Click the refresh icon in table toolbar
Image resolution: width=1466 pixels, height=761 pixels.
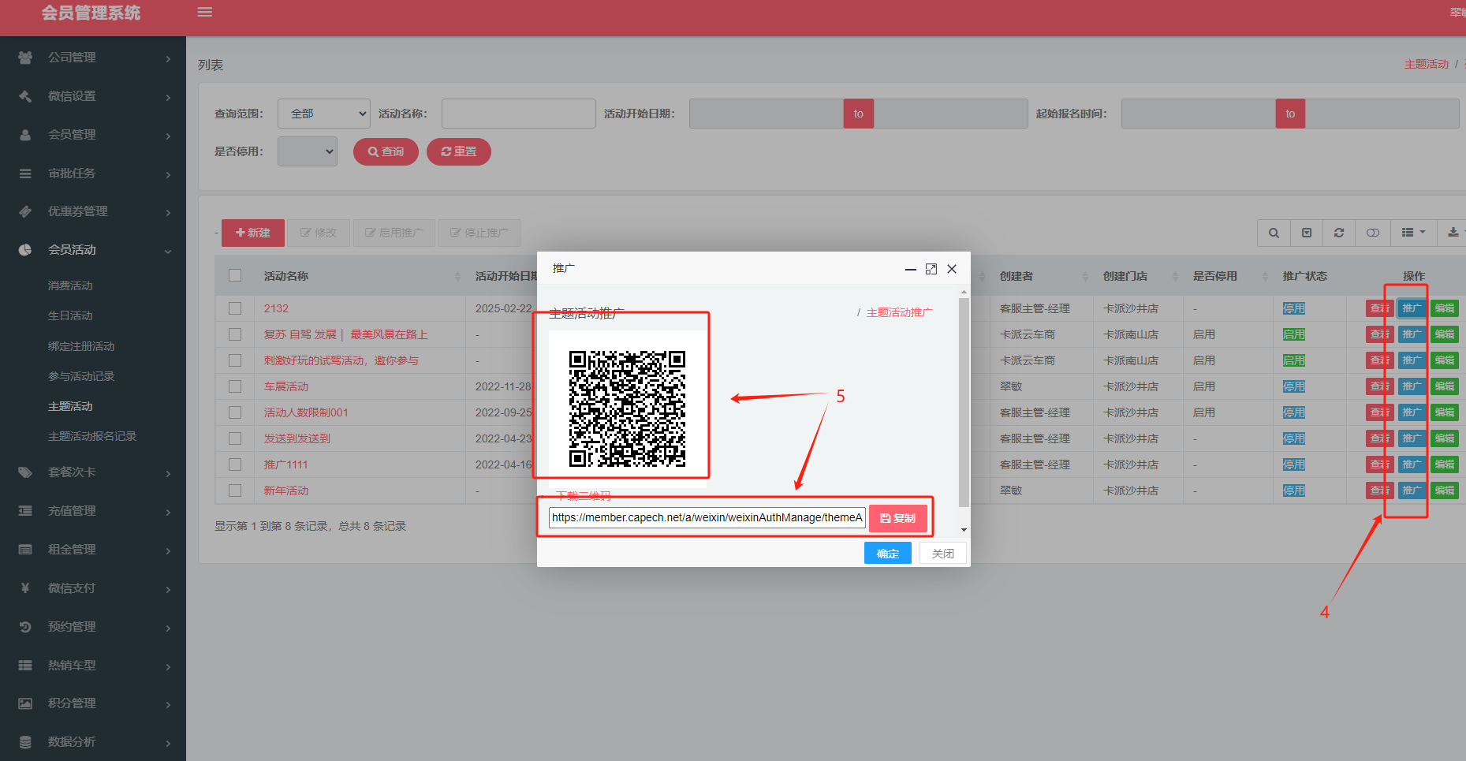click(x=1339, y=233)
